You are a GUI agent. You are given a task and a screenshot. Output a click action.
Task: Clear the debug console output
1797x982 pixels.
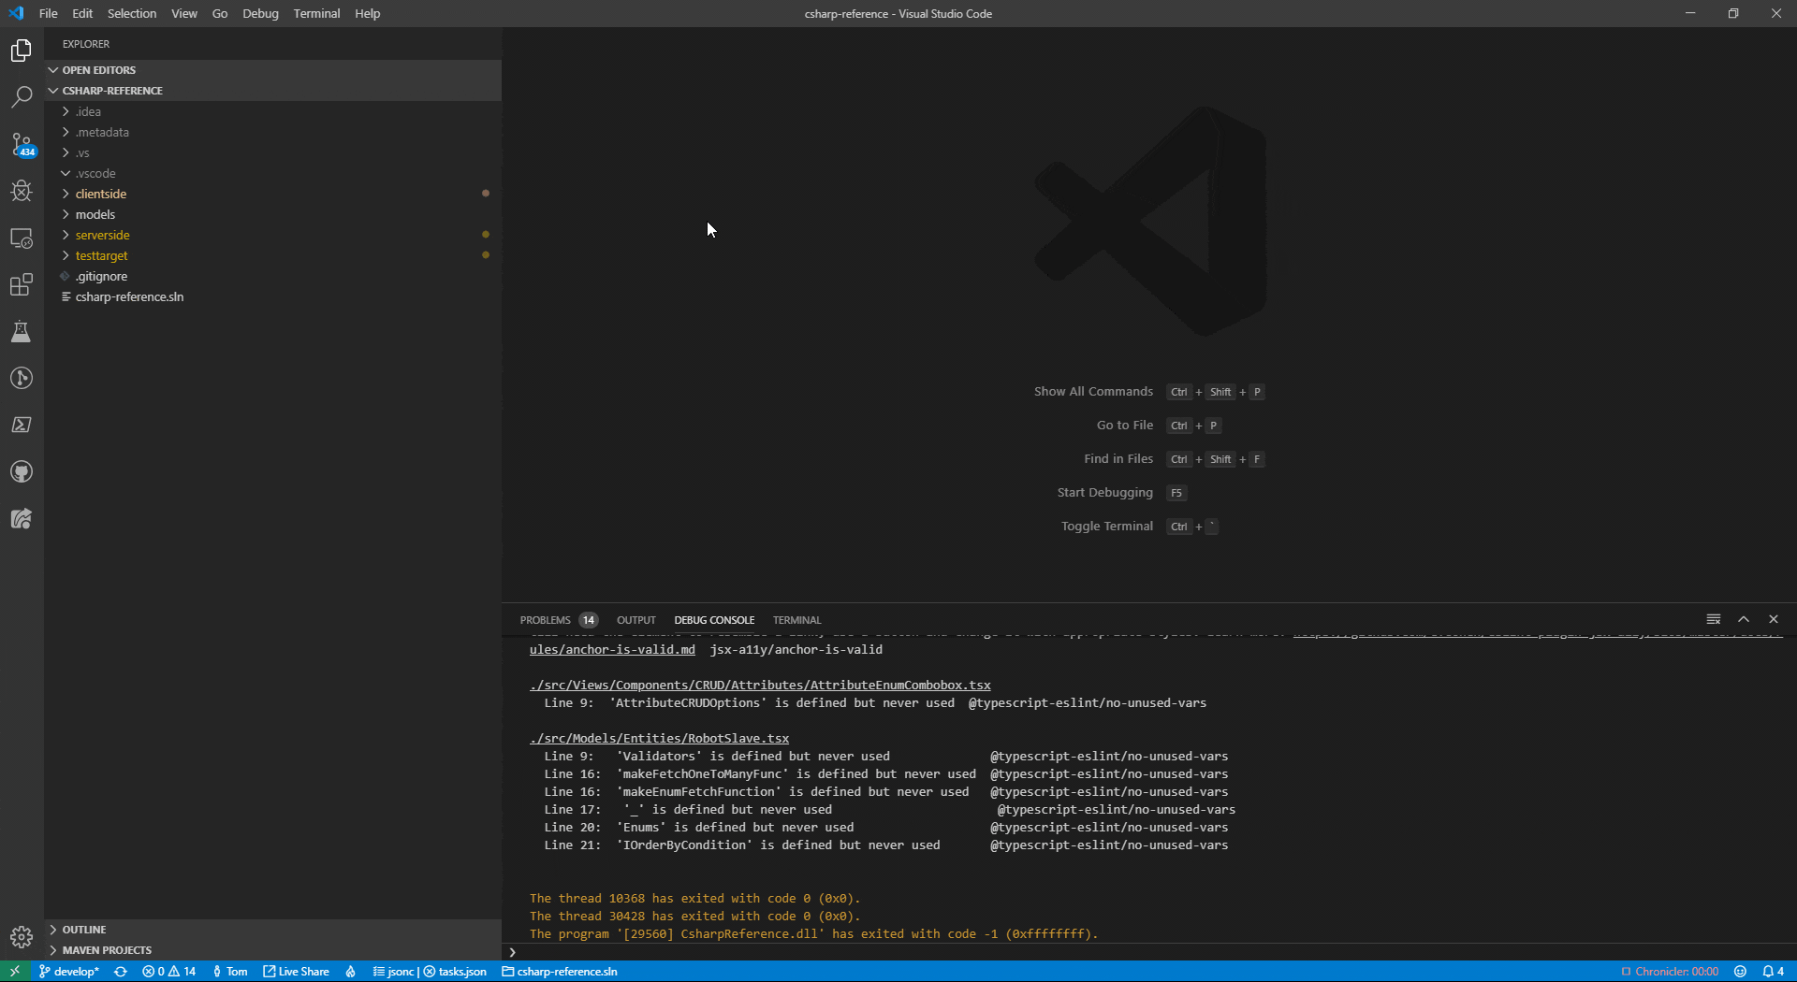[1714, 619]
